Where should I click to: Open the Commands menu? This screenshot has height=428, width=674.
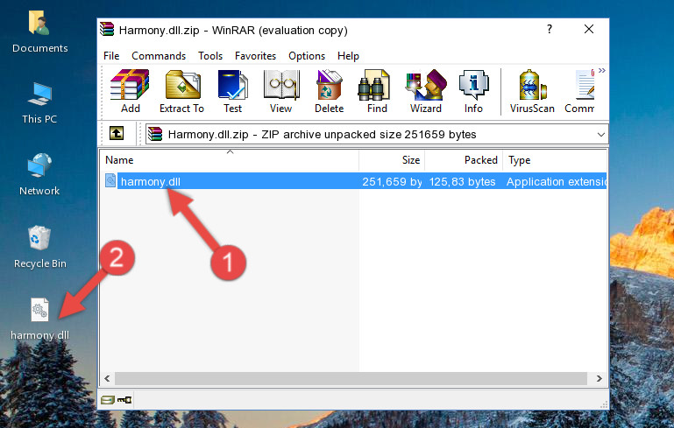click(159, 56)
